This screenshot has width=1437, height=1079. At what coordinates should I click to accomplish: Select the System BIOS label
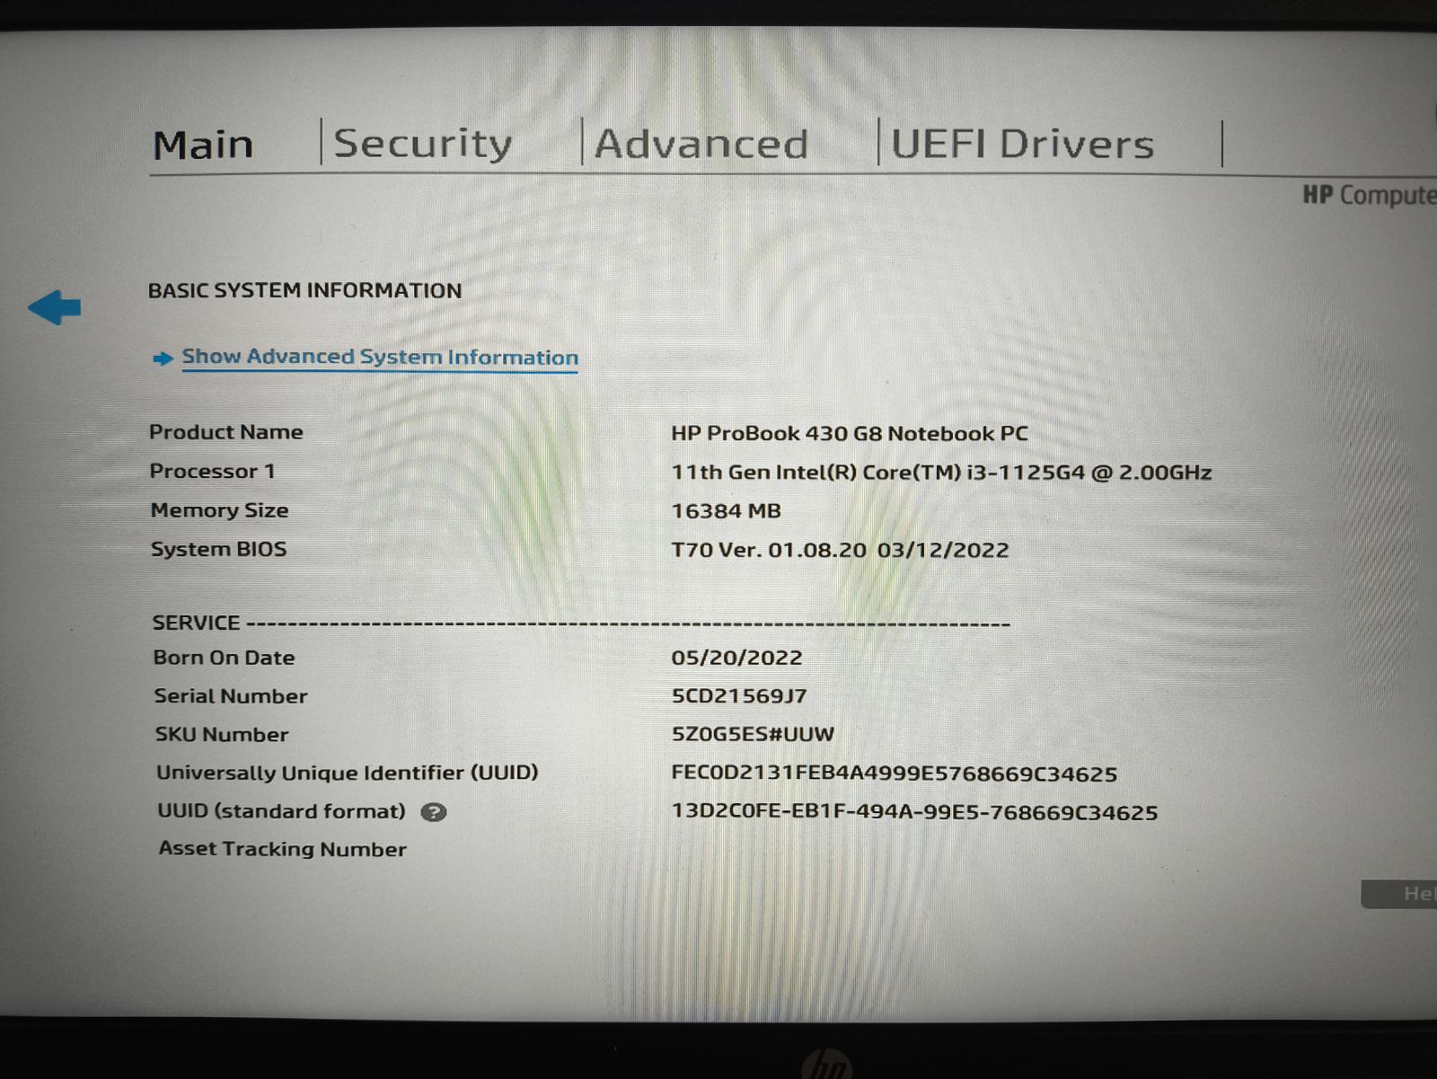point(219,549)
